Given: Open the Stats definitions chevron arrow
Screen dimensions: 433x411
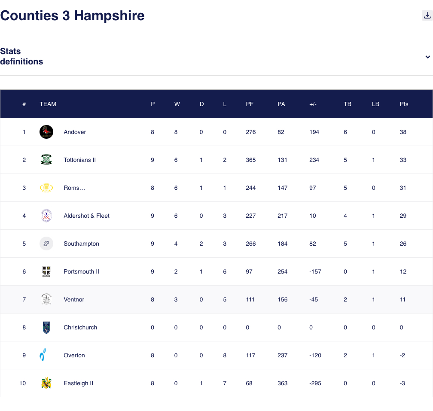Looking at the screenshot, I should [427, 57].
